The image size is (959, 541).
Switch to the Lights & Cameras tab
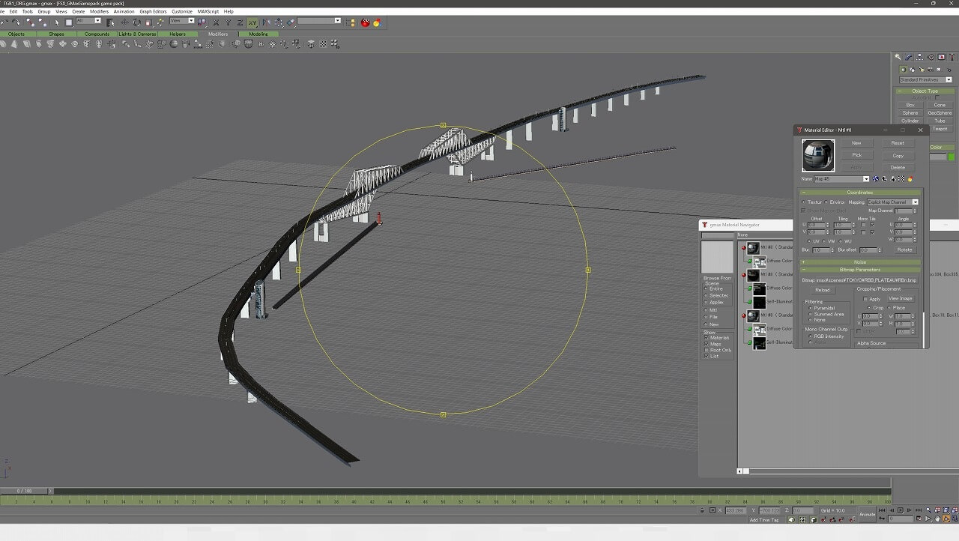tap(137, 34)
